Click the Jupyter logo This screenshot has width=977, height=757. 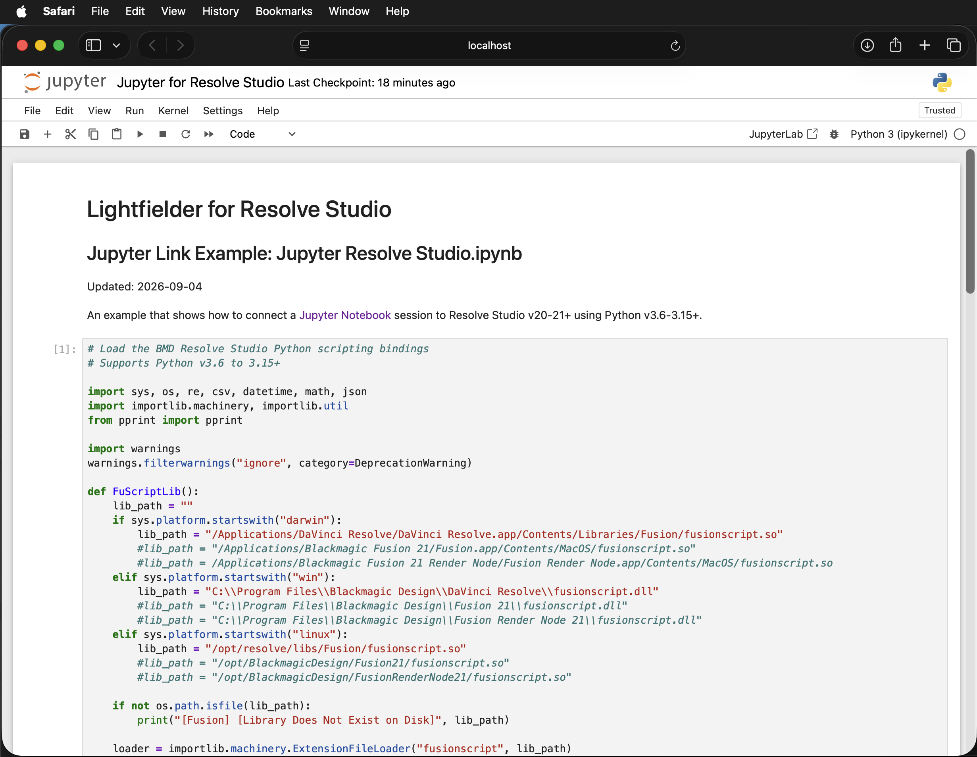tap(65, 82)
